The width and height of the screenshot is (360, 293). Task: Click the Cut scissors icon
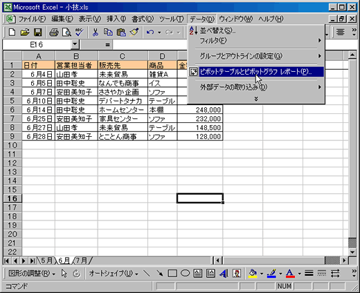pos(96,32)
